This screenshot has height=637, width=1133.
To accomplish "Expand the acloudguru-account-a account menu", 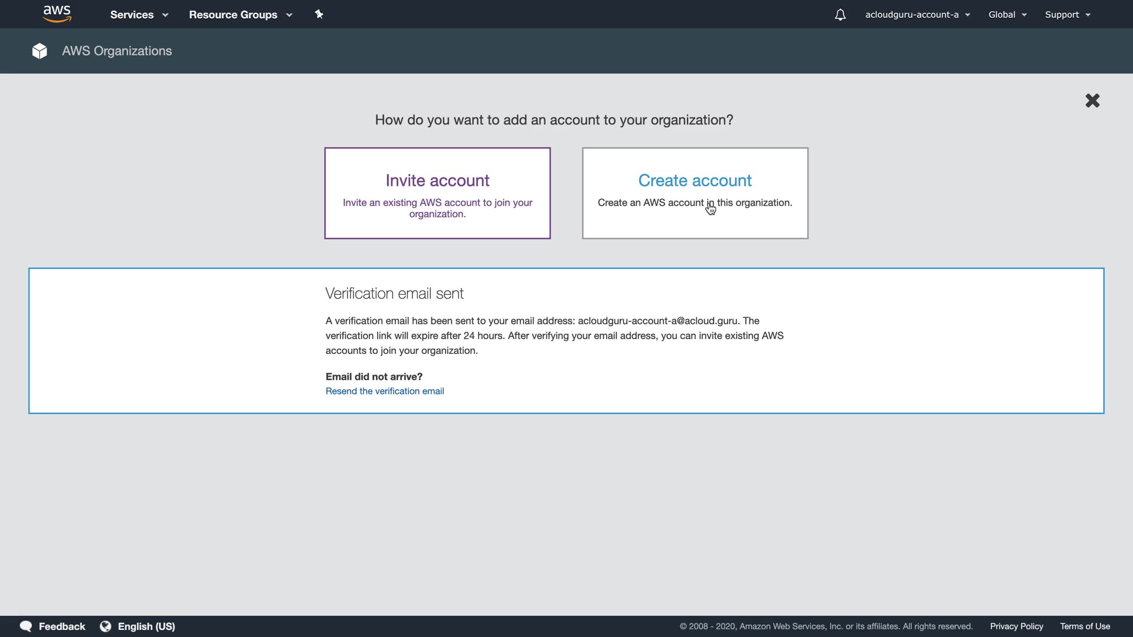I will coord(918,15).
